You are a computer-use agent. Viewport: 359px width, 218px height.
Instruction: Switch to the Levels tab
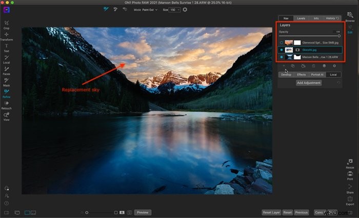(301, 18)
